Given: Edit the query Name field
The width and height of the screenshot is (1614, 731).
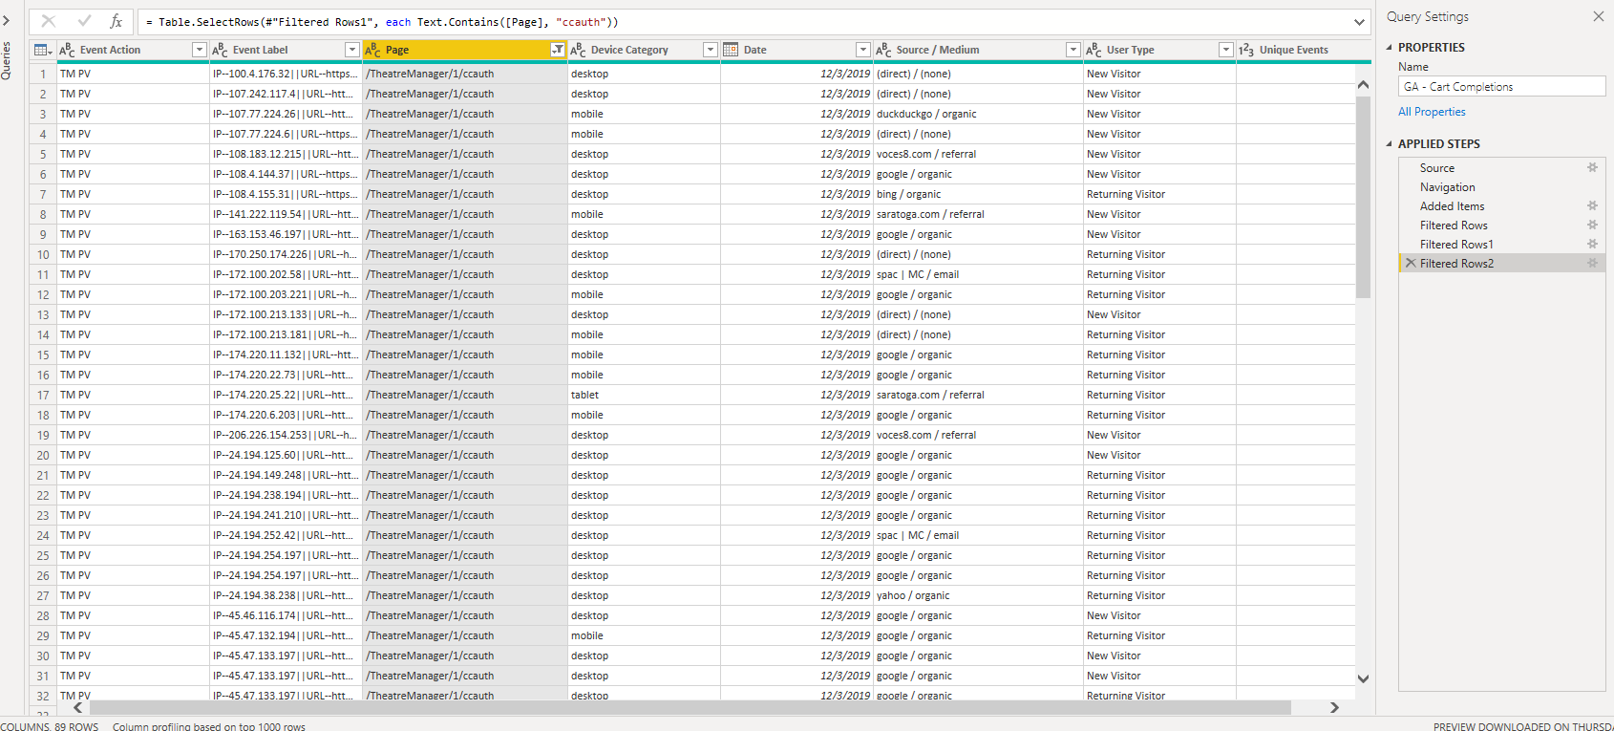Looking at the screenshot, I should click(x=1502, y=86).
